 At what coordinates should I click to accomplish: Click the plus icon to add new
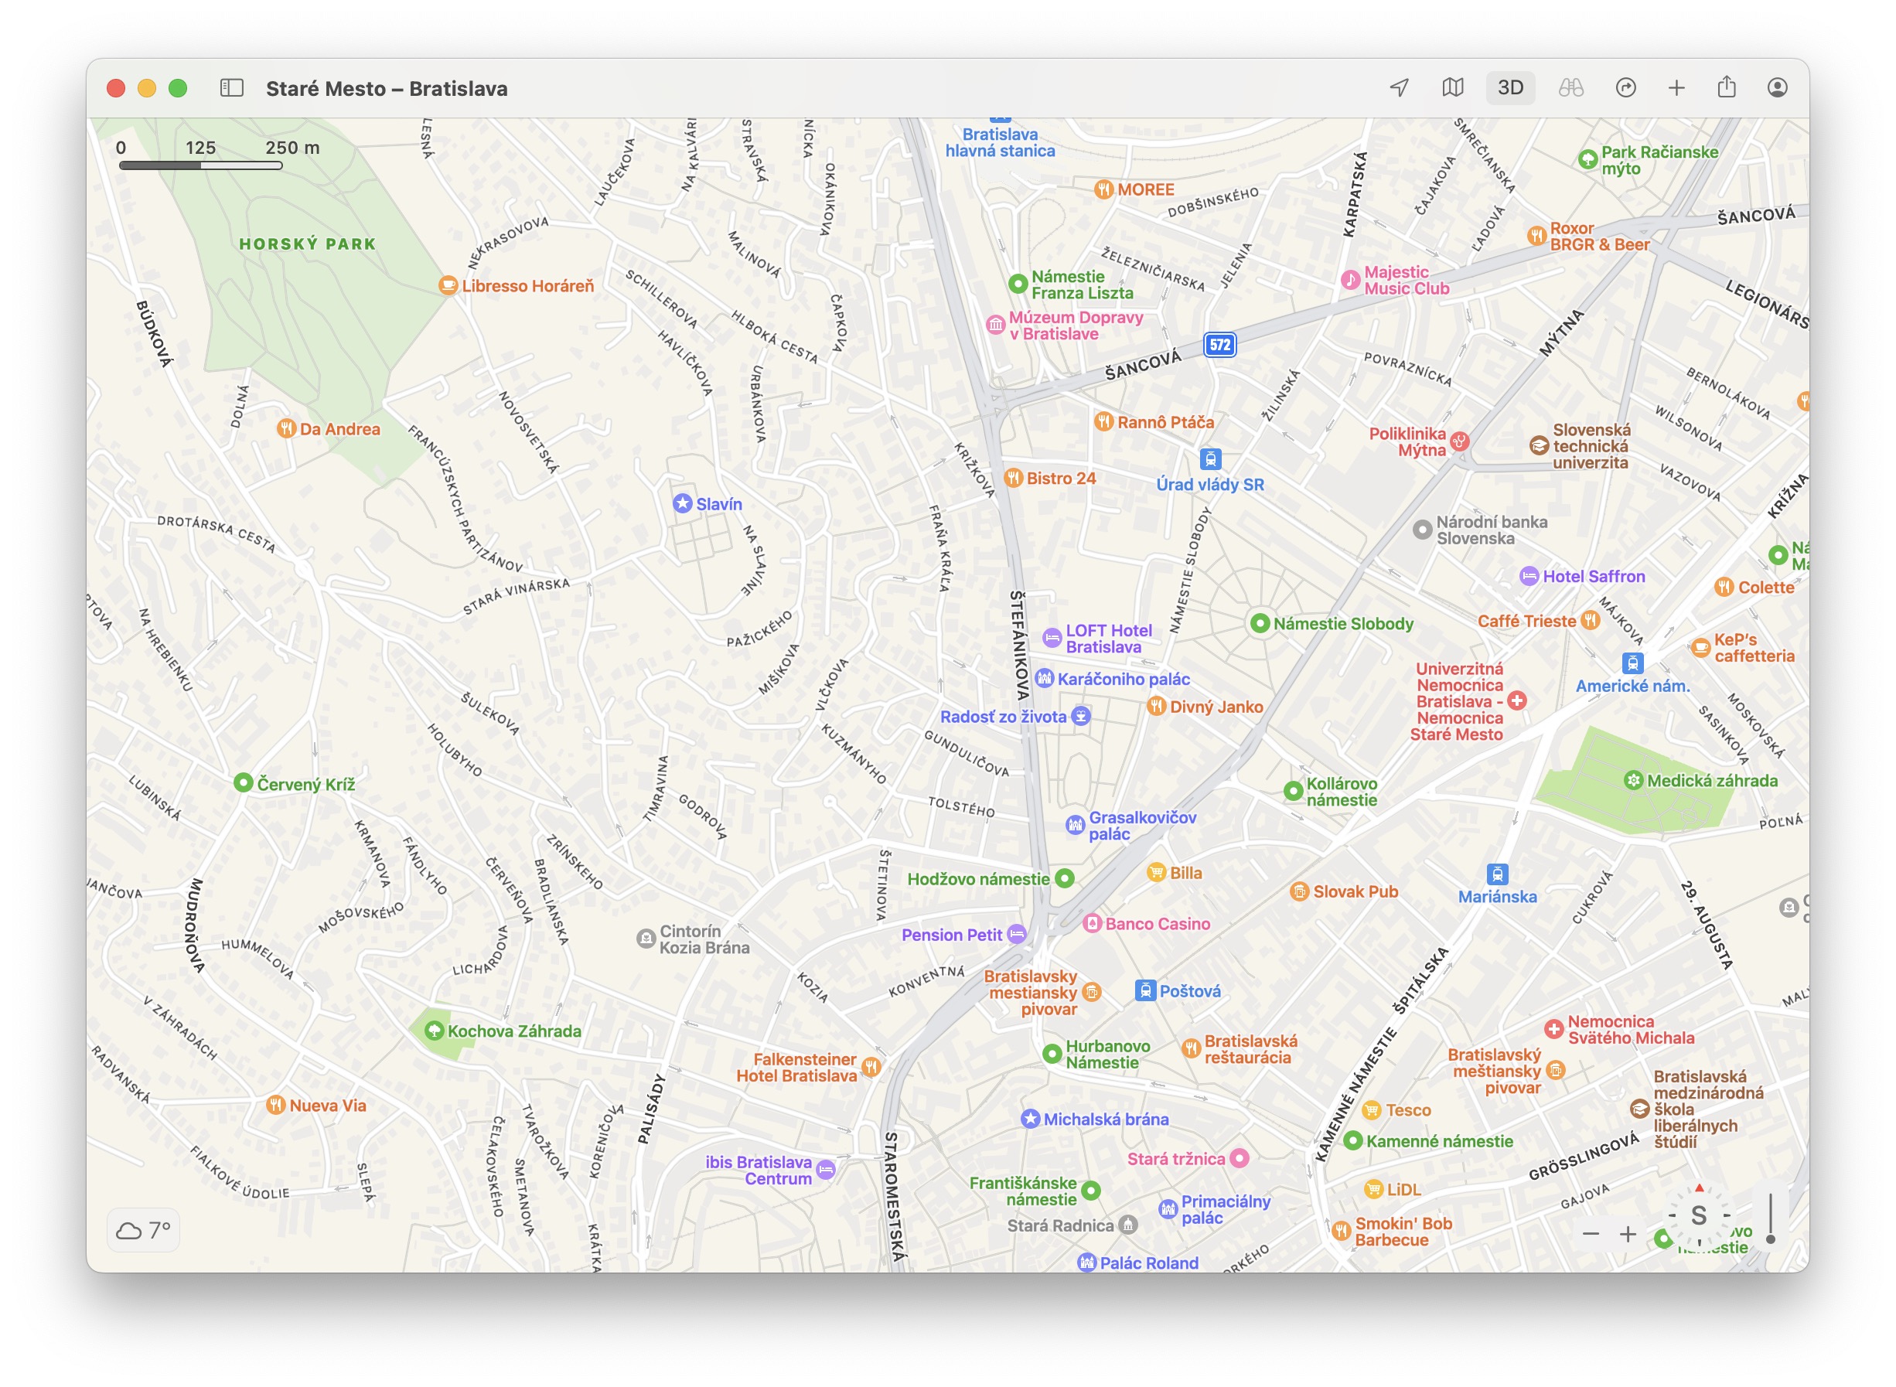1676,88
